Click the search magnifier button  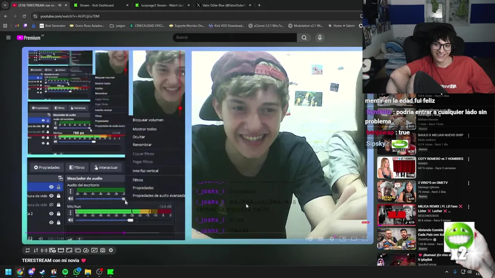(304, 37)
